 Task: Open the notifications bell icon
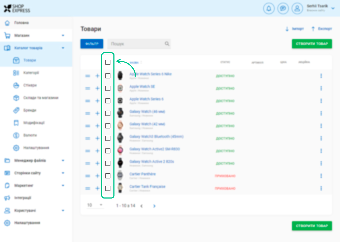[269, 8]
